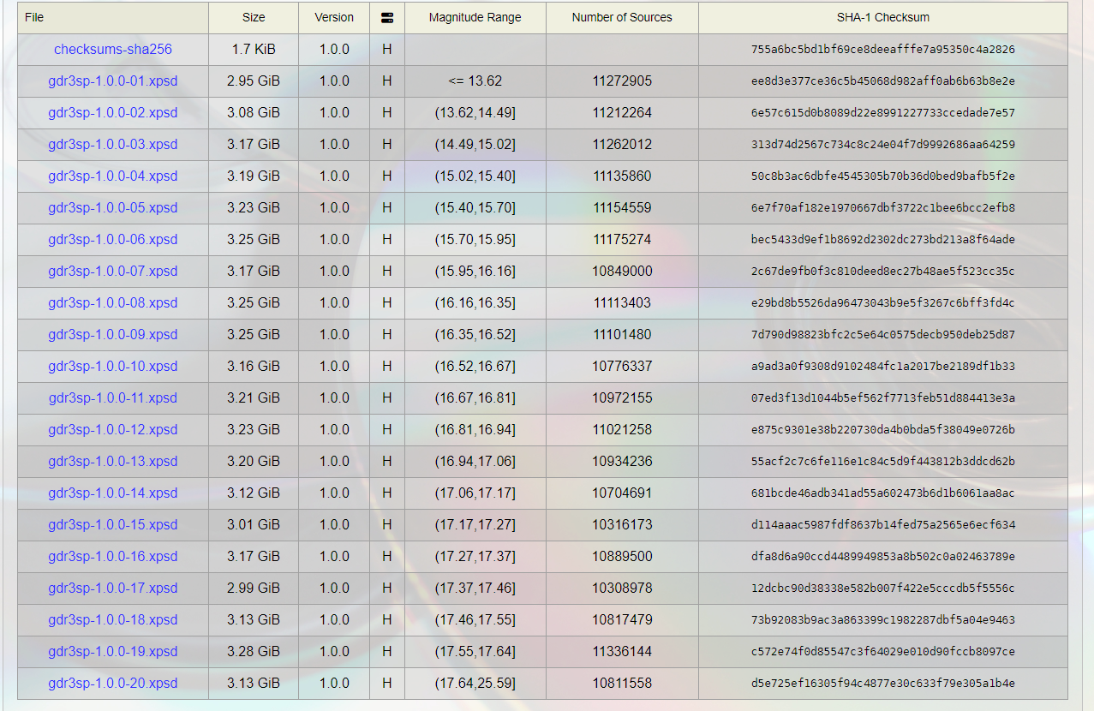Click version 1.0.0 in checksums-sha256 row
The width and height of the screenshot is (1094, 711).
click(334, 49)
